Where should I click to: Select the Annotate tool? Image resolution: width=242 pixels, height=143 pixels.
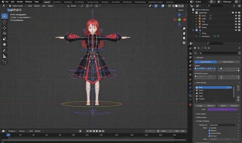click(x=5, y=51)
